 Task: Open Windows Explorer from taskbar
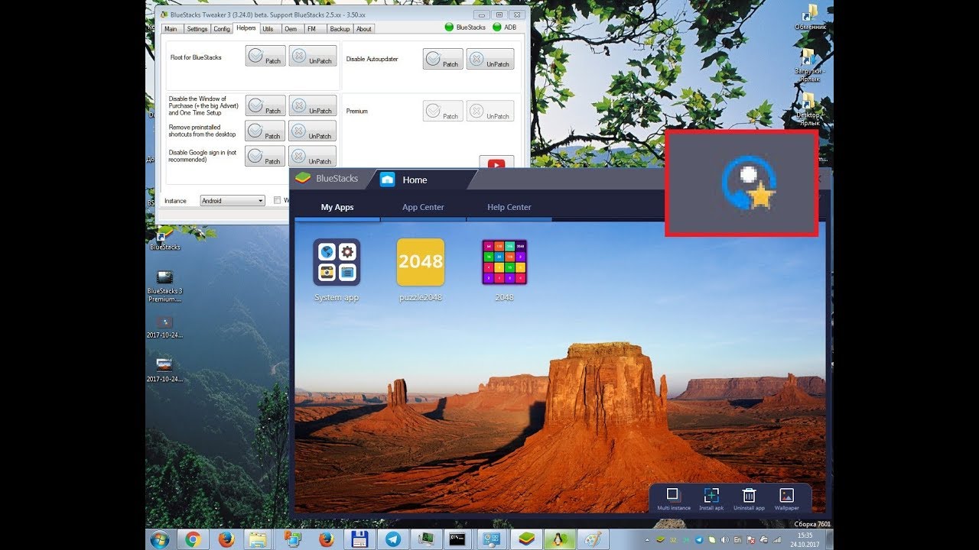[x=259, y=539]
